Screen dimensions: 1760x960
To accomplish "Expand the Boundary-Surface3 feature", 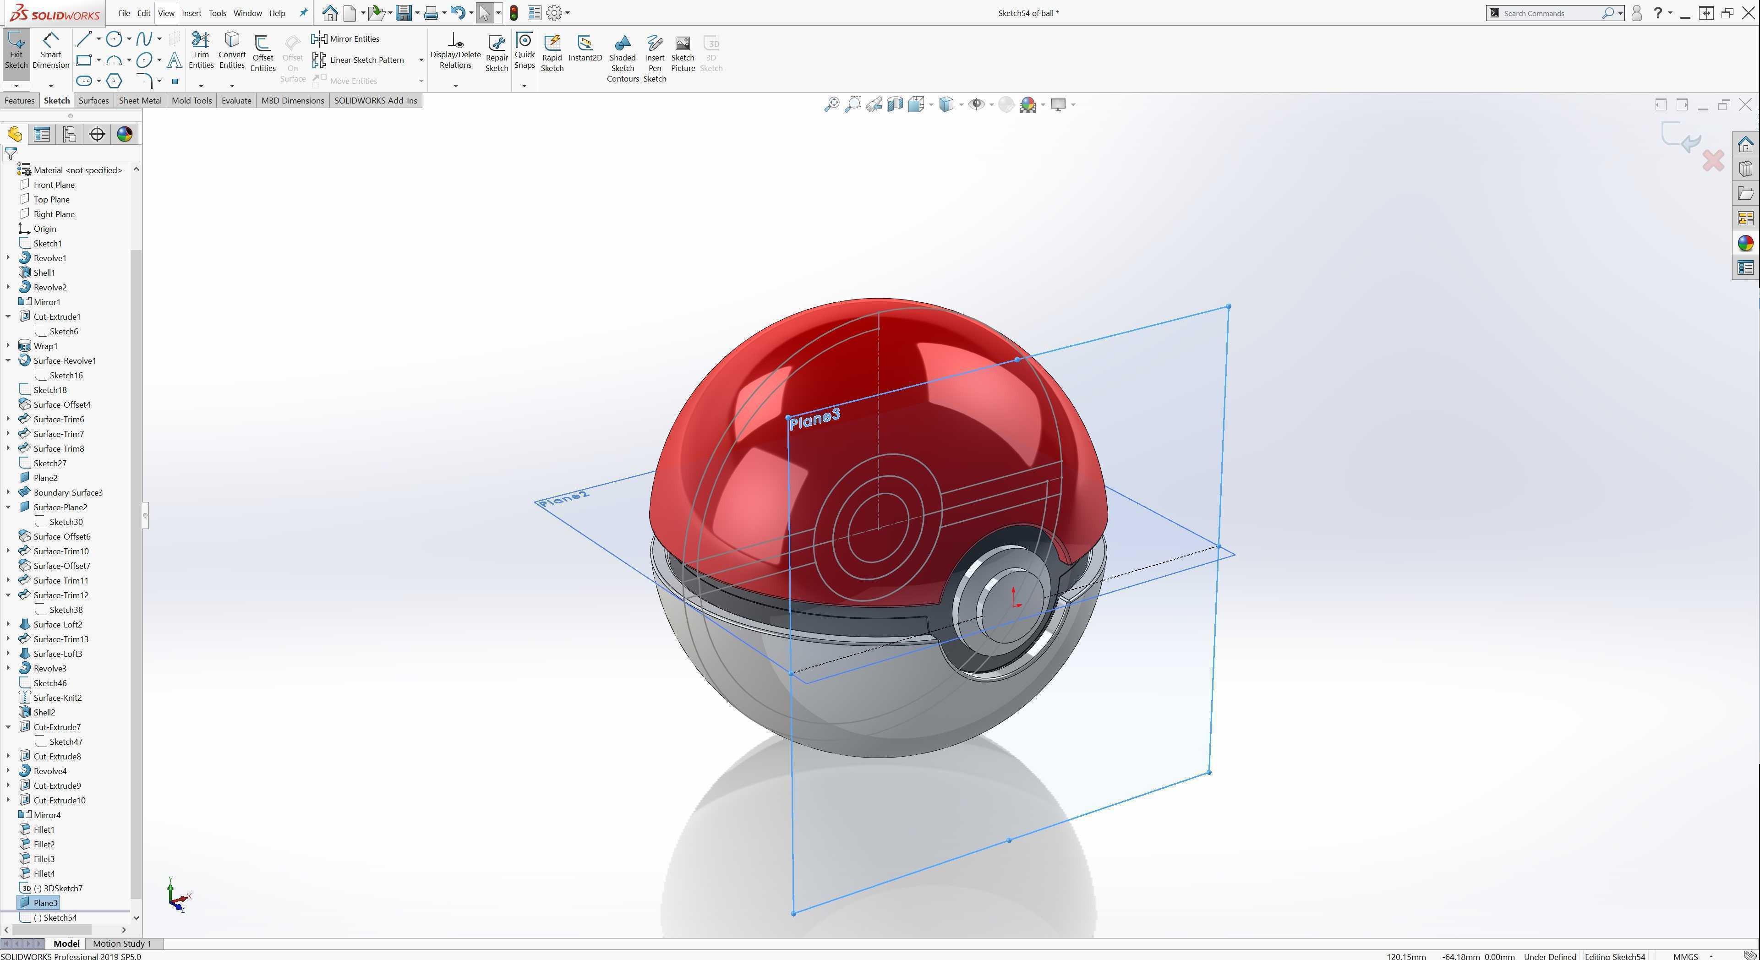I will pos(8,492).
